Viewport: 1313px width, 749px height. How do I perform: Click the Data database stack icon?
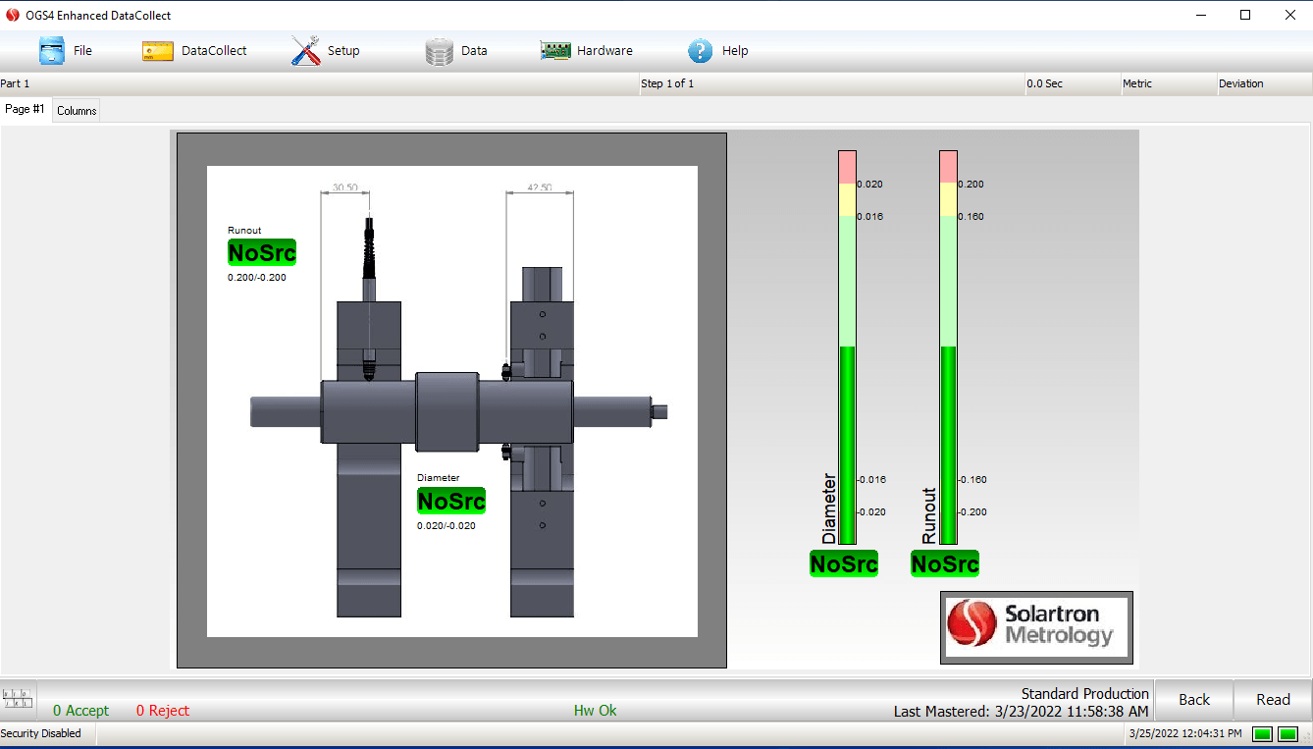[440, 50]
